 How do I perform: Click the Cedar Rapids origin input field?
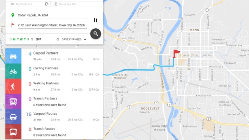(x=52, y=15)
